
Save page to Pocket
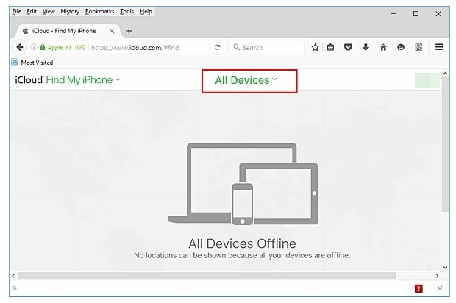(x=348, y=47)
